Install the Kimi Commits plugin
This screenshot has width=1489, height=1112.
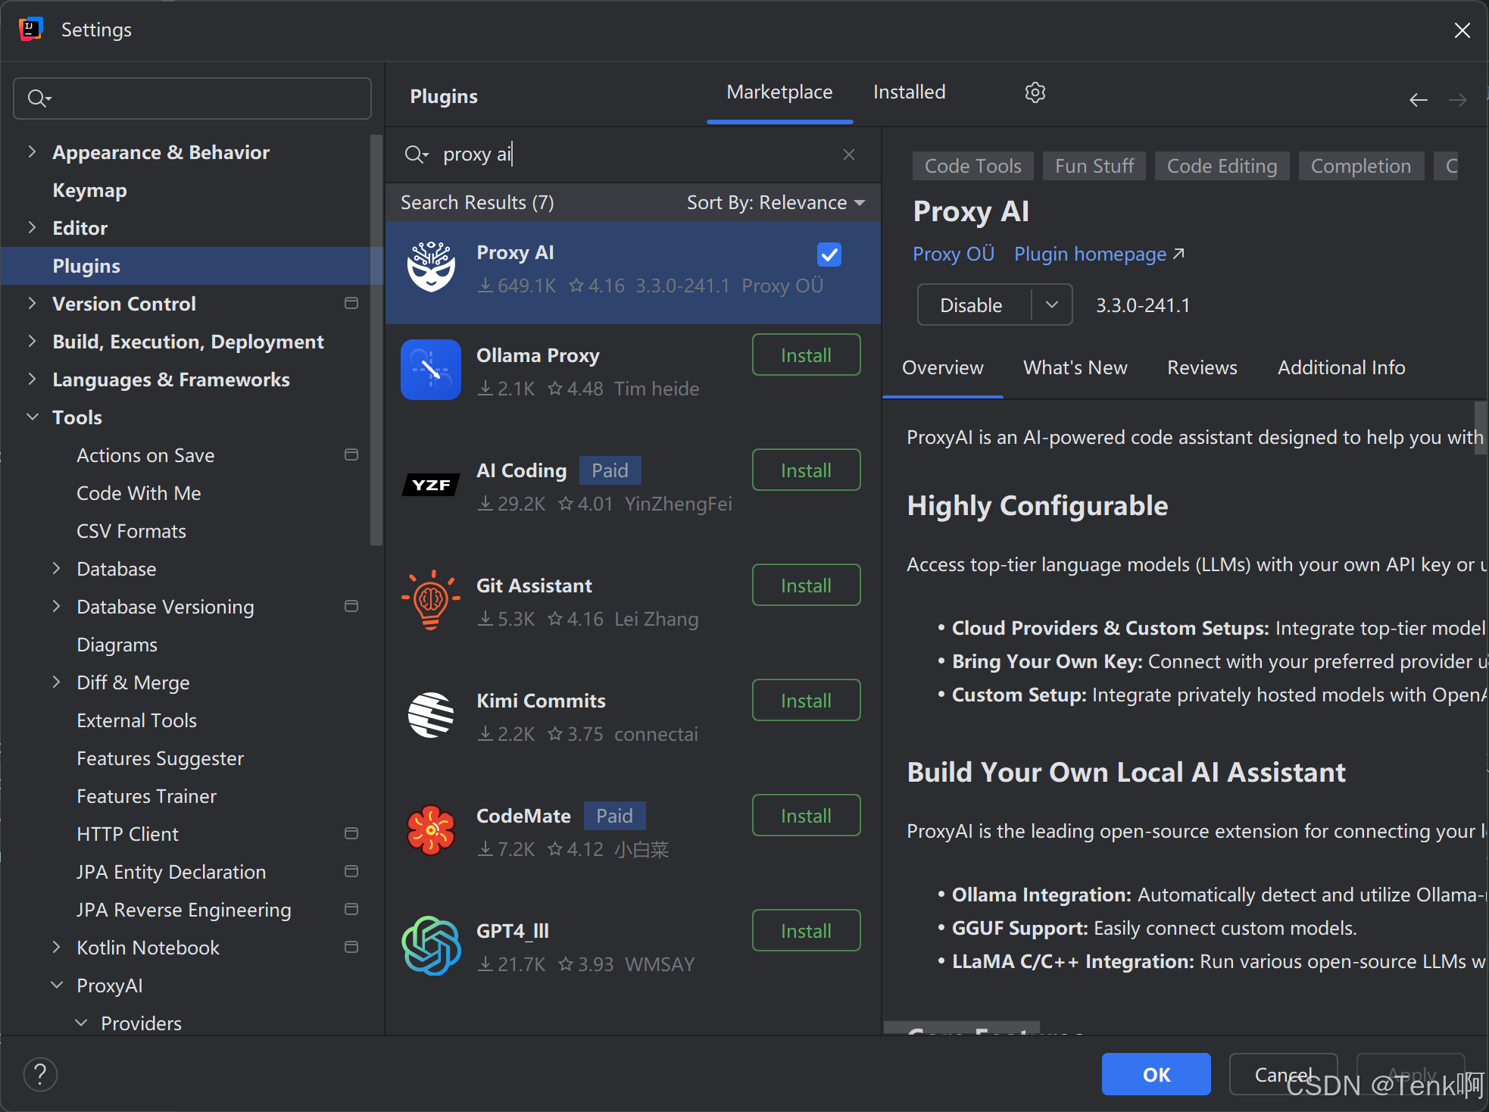(x=806, y=700)
